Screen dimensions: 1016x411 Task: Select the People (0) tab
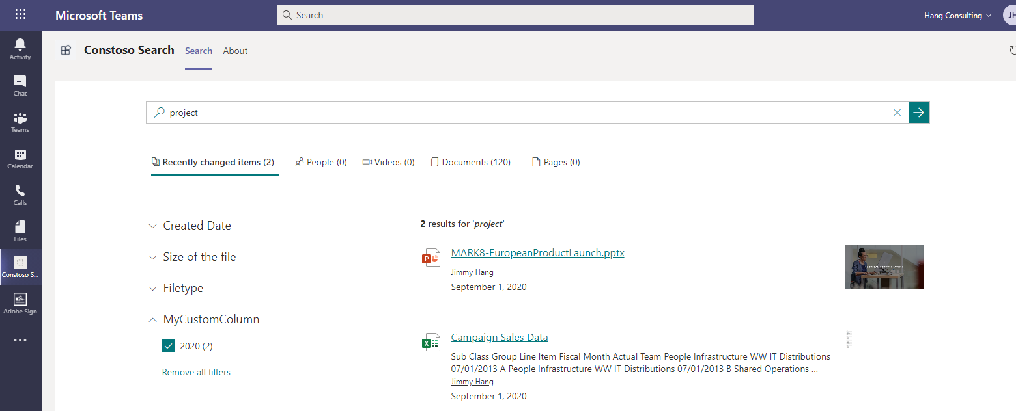coord(321,162)
